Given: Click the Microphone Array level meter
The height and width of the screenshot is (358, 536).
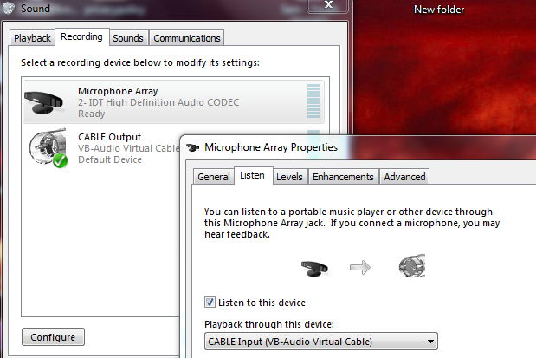Looking at the screenshot, I should pyautogui.click(x=313, y=101).
